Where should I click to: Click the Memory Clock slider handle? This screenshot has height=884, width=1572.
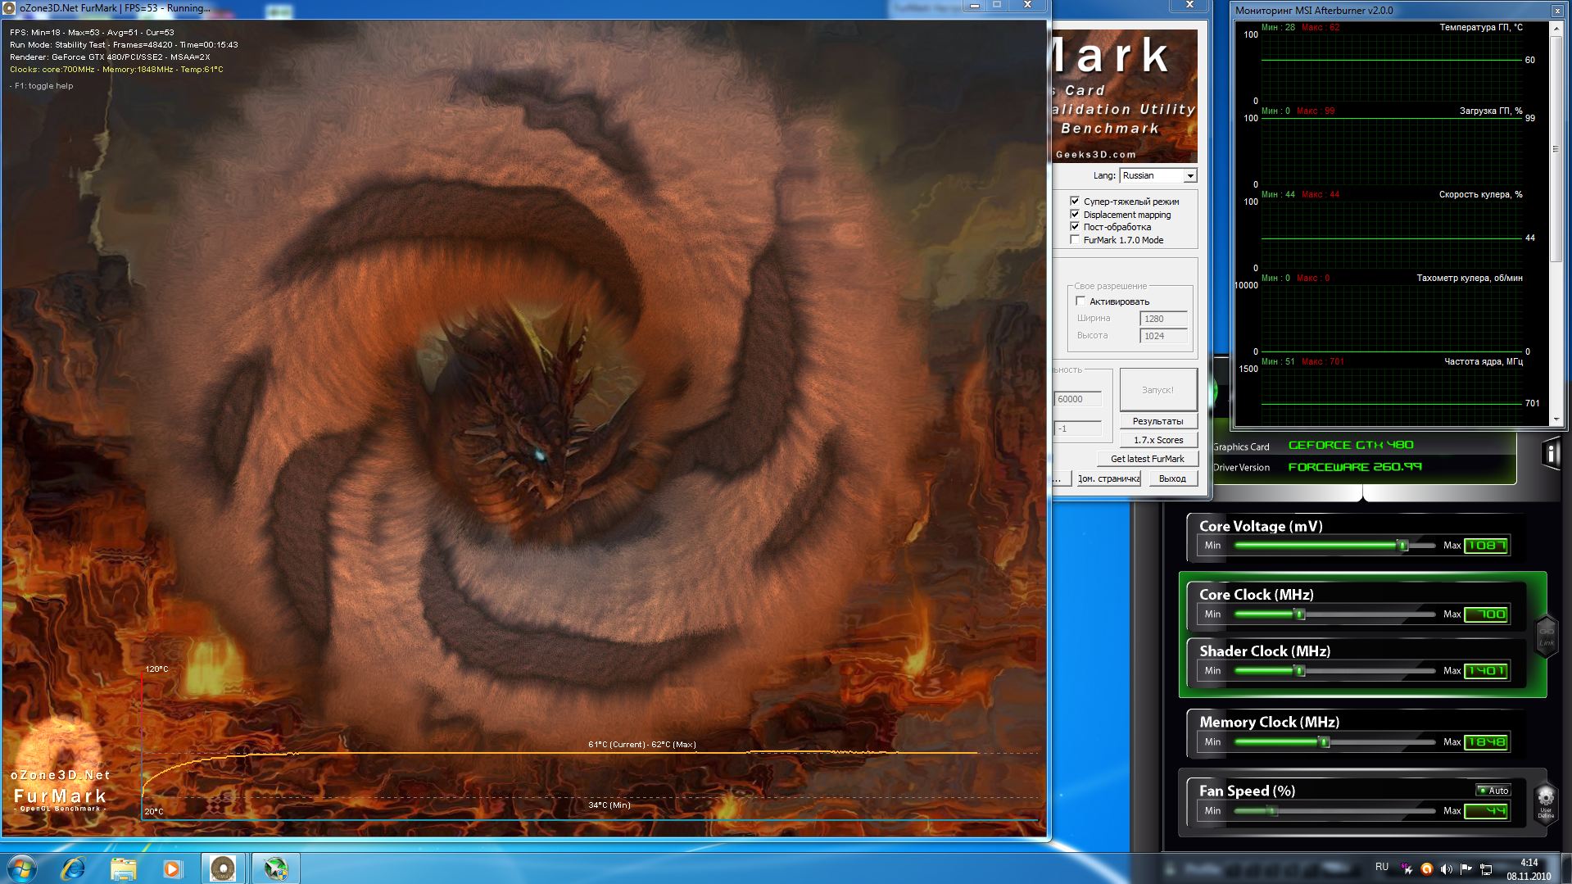[x=1324, y=741]
